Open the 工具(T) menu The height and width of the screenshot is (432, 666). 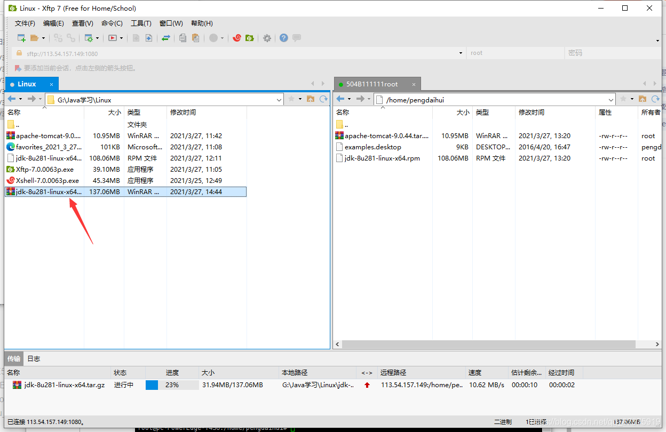tap(141, 23)
